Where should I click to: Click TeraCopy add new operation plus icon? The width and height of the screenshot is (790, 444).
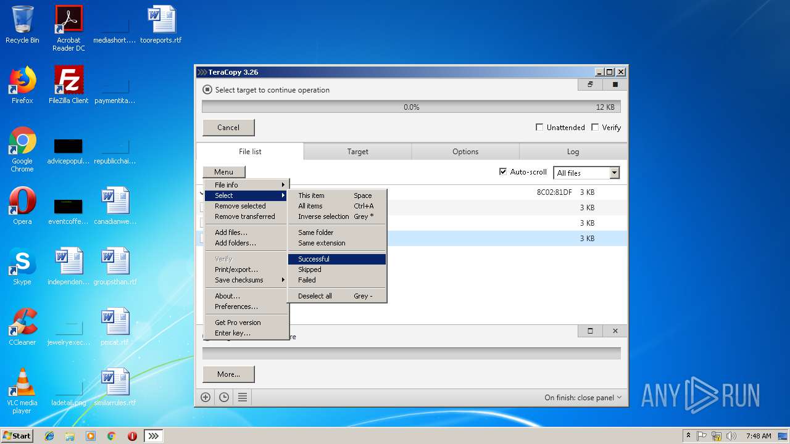pyautogui.click(x=206, y=398)
